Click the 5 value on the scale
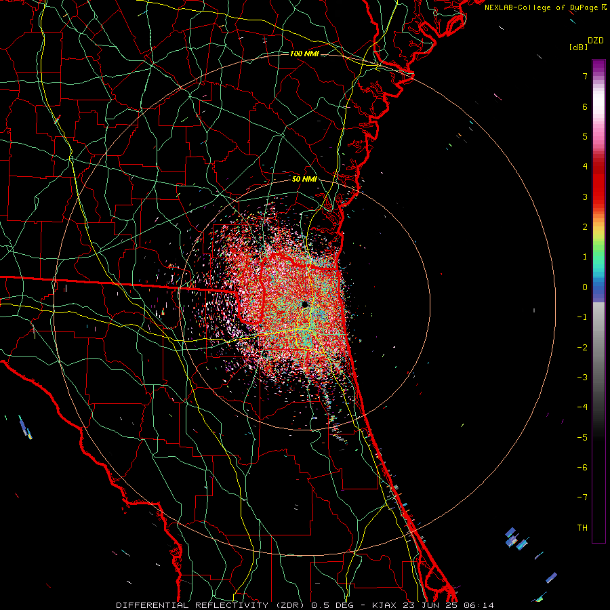 click(x=585, y=136)
